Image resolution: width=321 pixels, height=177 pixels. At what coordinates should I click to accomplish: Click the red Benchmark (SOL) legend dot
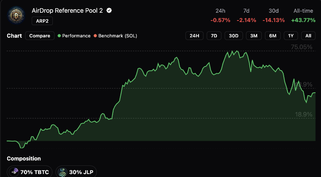tap(95, 36)
